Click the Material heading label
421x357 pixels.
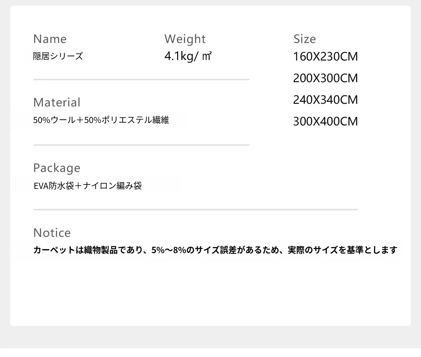[x=57, y=103]
